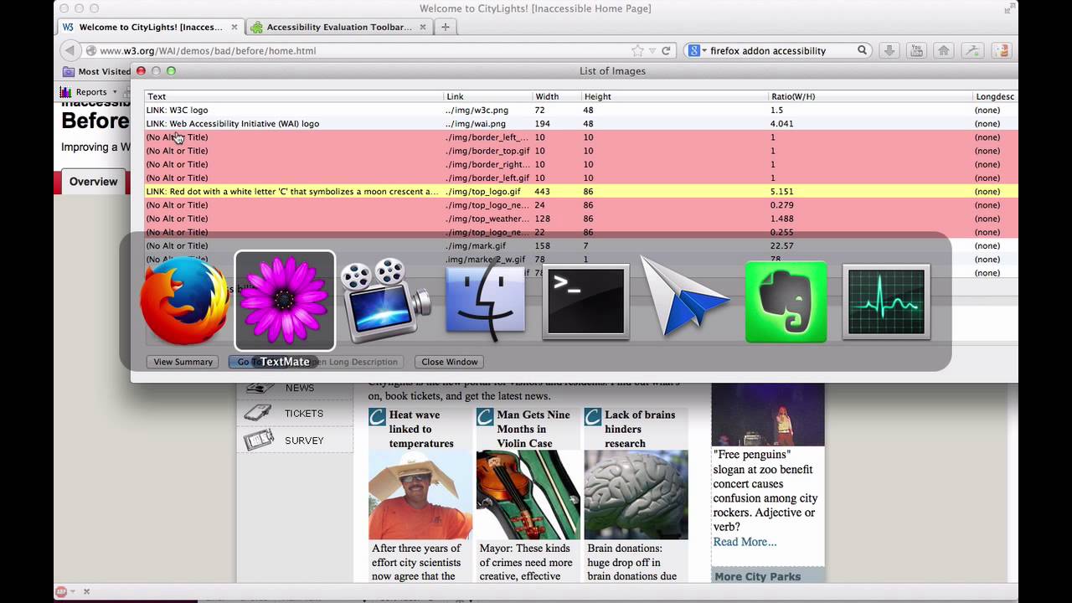Open the Adblock Plus icon in status bar
The height and width of the screenshot is (603, 1072).
tap(62, 591)
